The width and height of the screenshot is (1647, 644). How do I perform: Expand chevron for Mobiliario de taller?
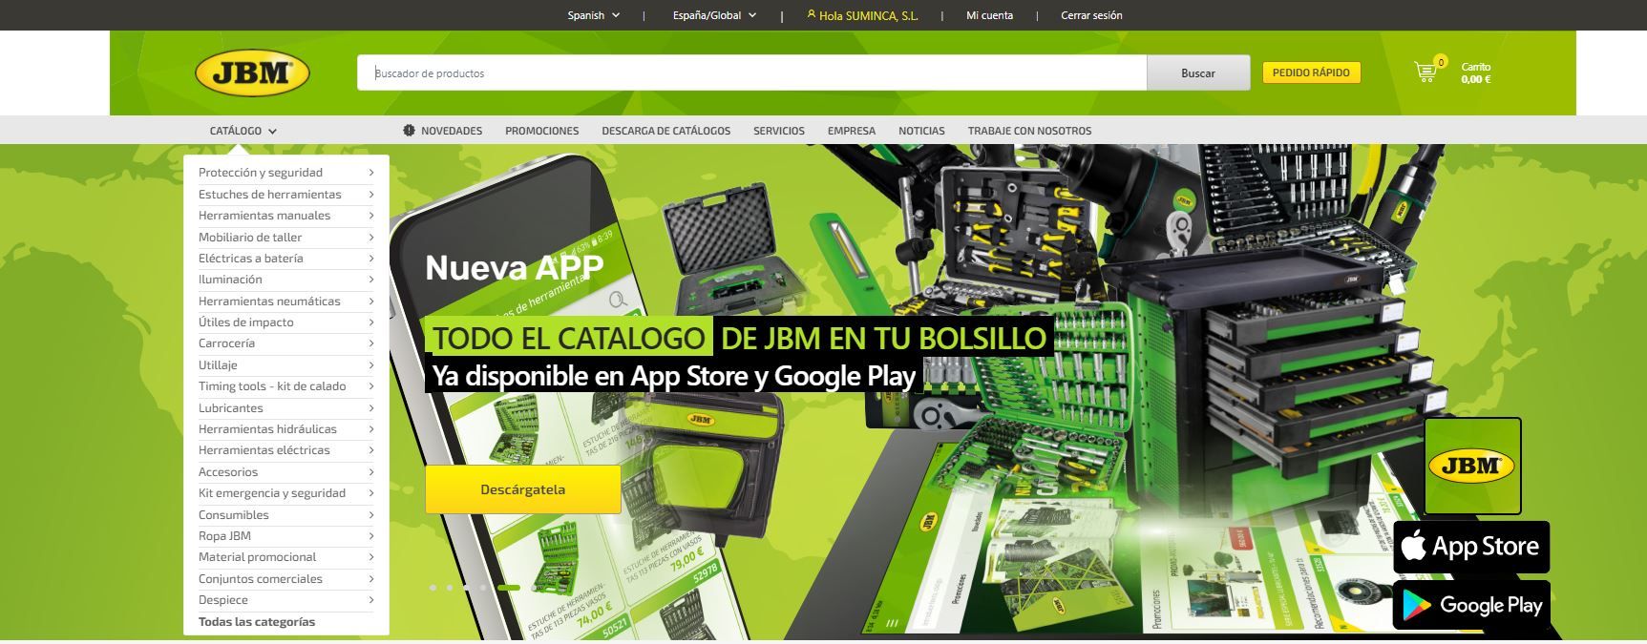(370, 237)
